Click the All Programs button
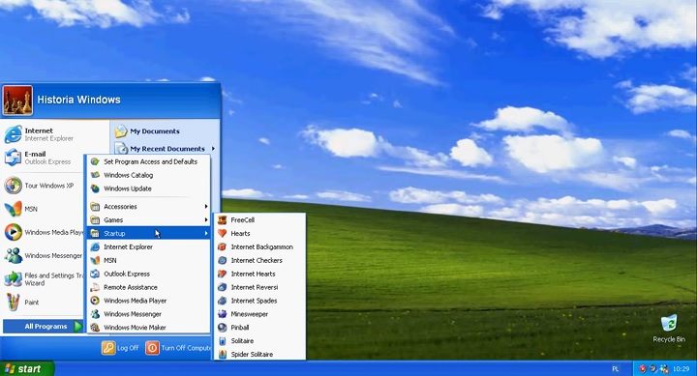 coord(44,327)
